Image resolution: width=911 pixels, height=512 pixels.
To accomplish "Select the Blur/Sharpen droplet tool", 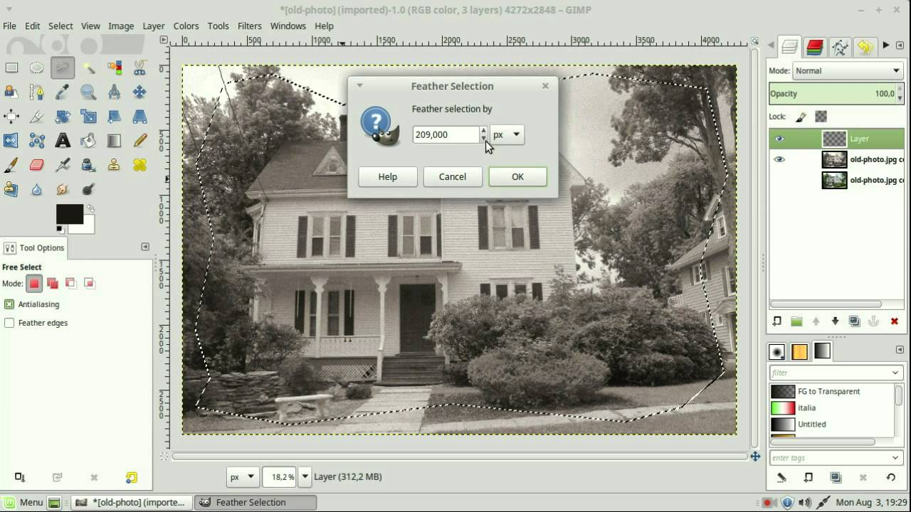I will coord(37,189).
